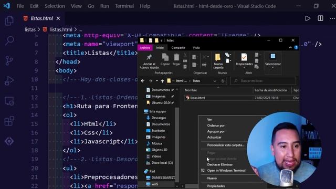Open Source Control view in activity bar

coord(9,60)
